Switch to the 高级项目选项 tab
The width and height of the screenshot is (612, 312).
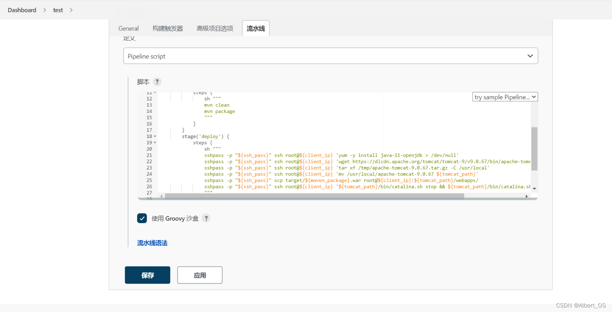click(x=215, y=29)
